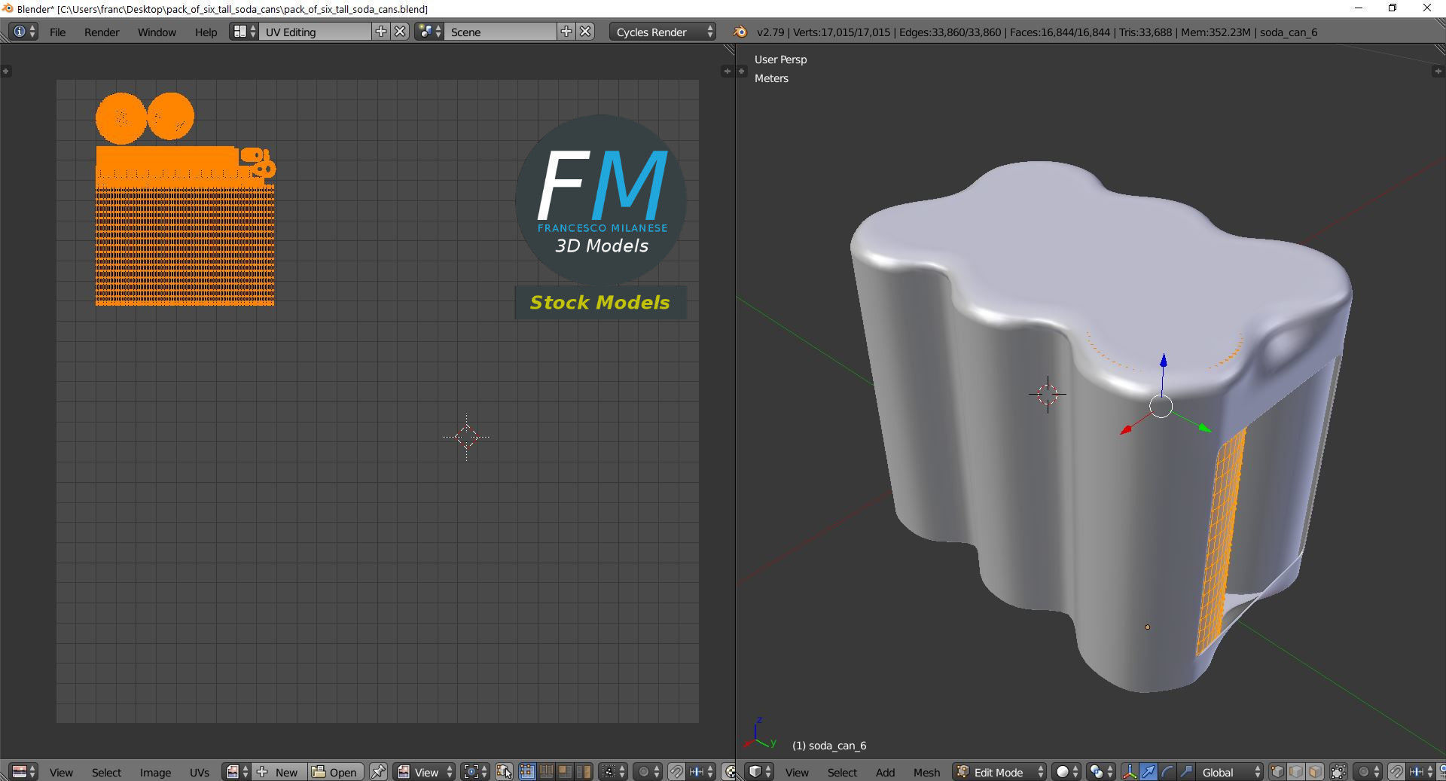Viewport: 1446px width, 781px height.
Task: Select mesh face select mode
Action: (x=1315, y=772)
